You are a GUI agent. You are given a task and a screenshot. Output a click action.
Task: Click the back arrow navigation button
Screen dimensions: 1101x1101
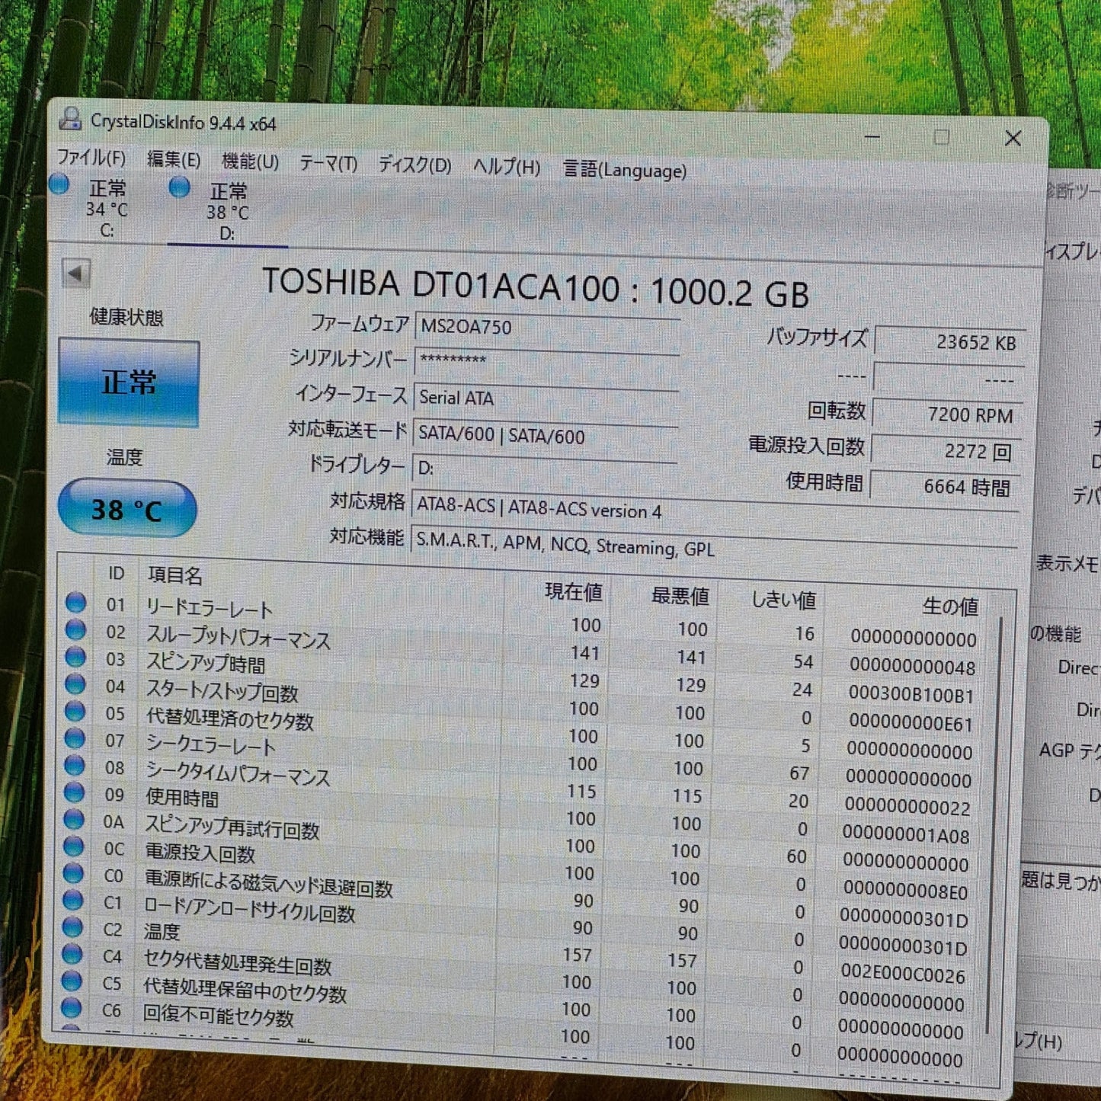pyautogui.click(x=75, y=275)
